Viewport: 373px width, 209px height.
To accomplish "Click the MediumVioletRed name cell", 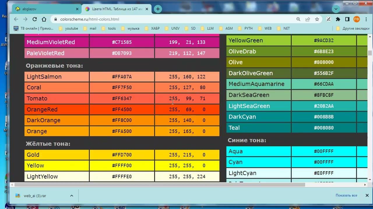I will 57,42.
